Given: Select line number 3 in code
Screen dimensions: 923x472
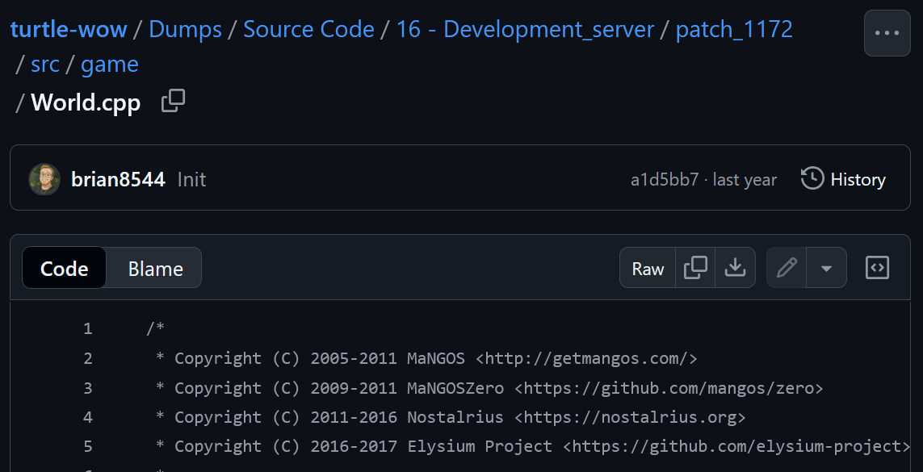Looking at the screenshot, I should (x=87, y=388).
